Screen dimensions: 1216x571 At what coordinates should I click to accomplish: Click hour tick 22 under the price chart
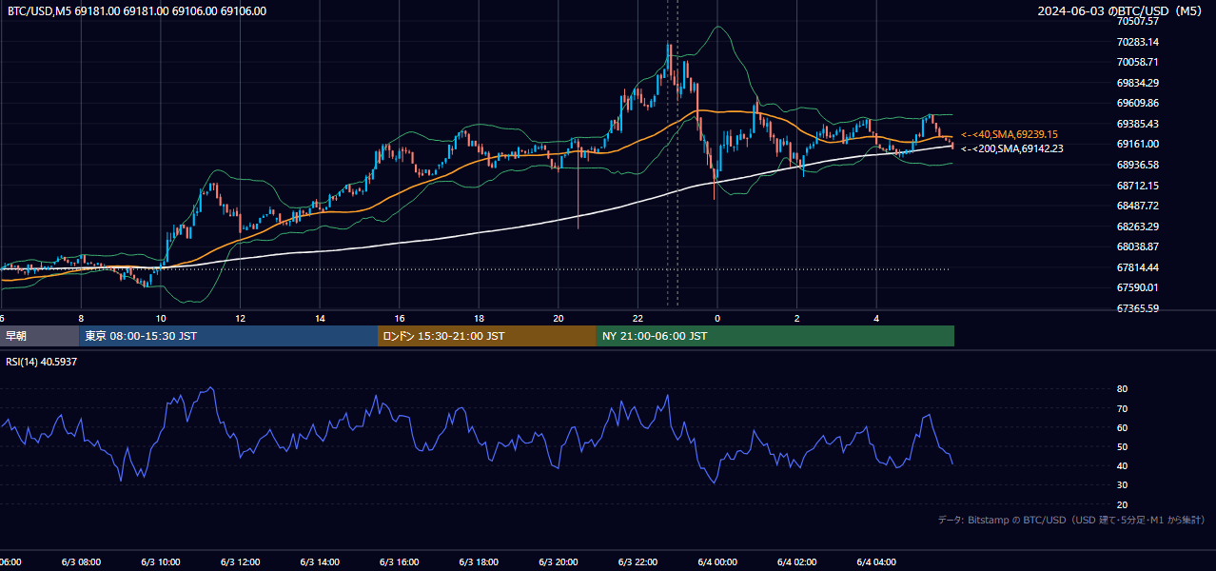click(x=638, y=319)
